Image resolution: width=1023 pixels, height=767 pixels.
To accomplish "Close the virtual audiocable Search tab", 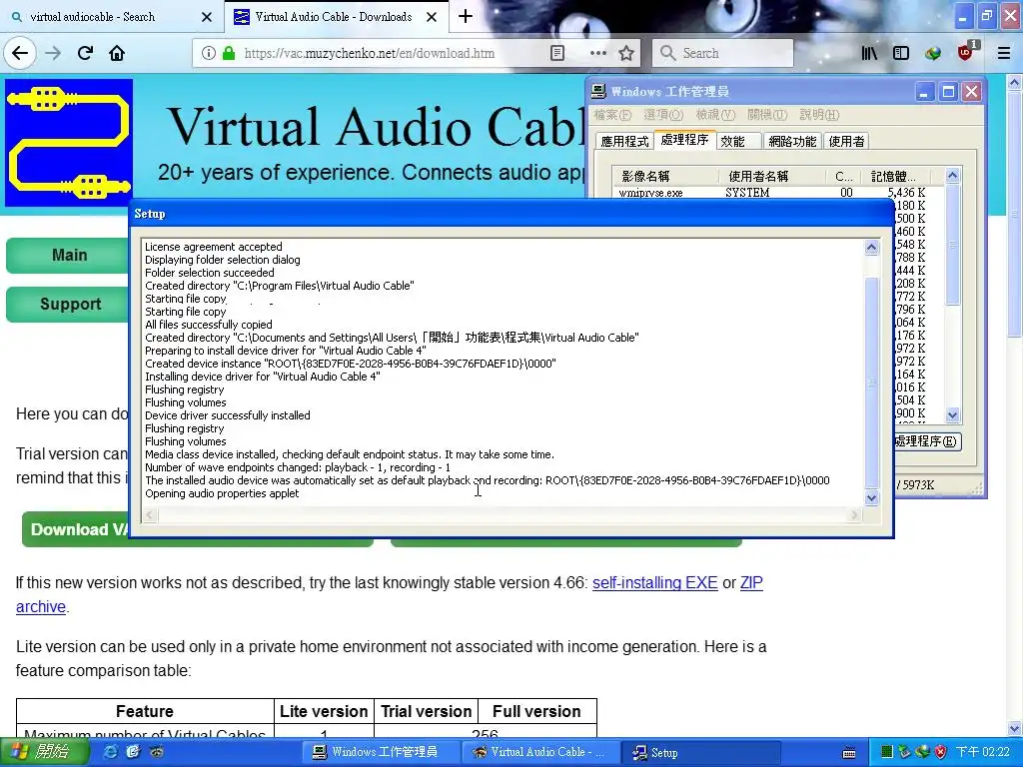I will [x=207, y=17].
